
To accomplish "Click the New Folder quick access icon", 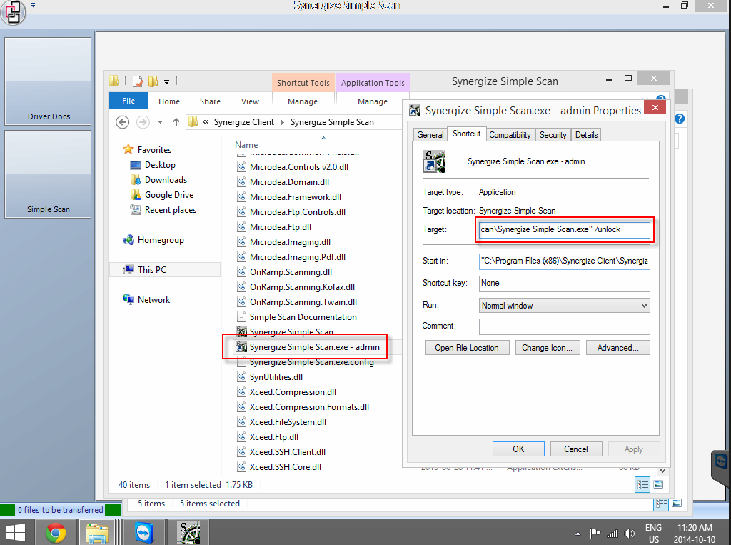I will [x=153, y=81].
